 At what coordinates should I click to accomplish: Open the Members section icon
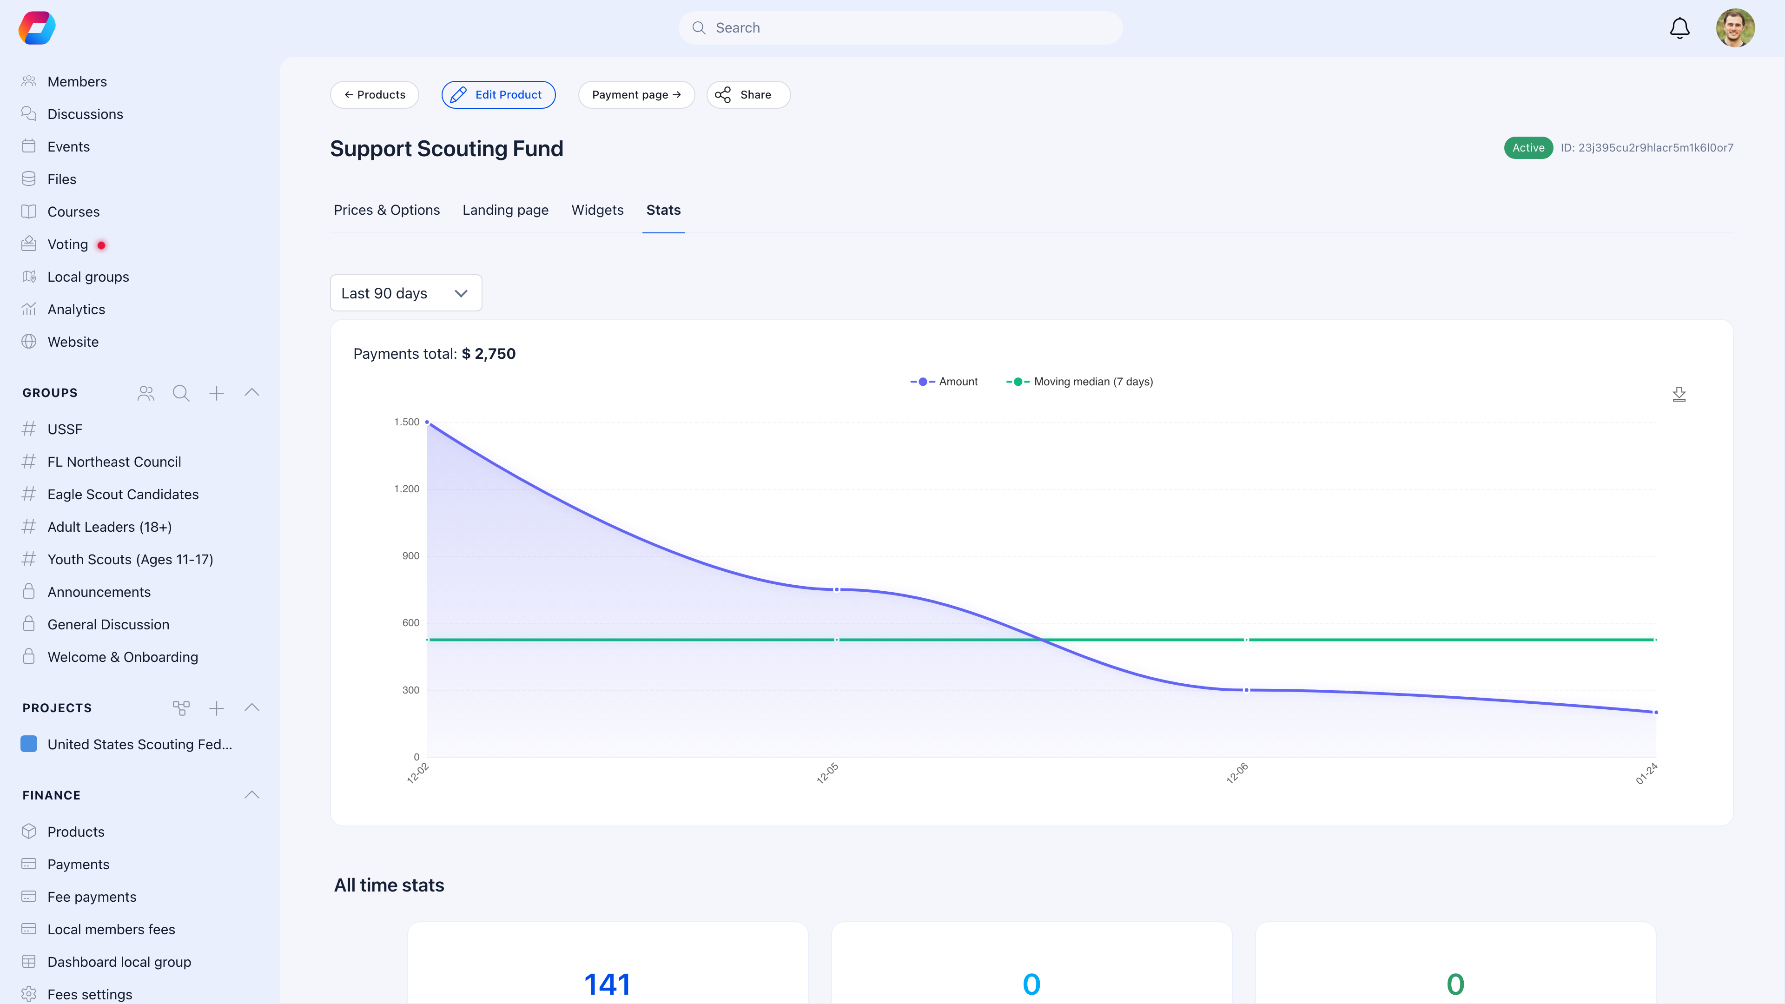pyautogui.click(x=29, y=81)
